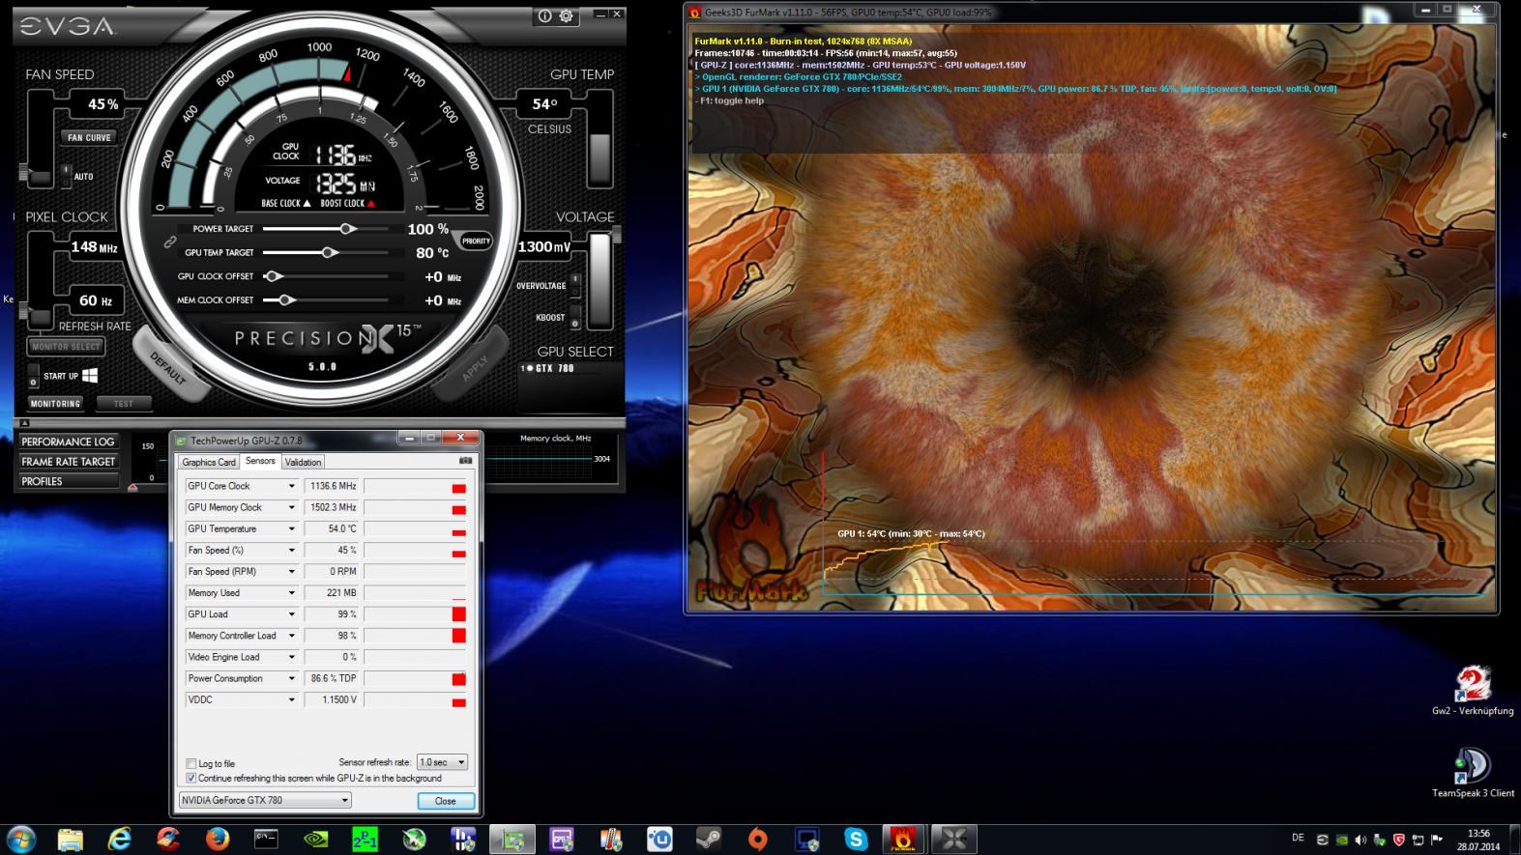Toggle the KBOOST switch
Viewport: 1521px width, 855px height.
pyautogui.click(x=575, y=318)
